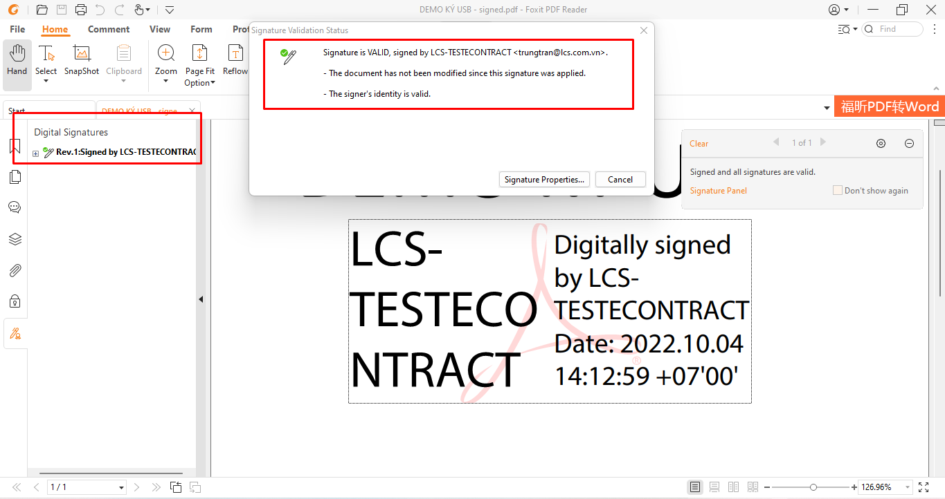Click the Foxit logo icon in title bar
The height and width of the screenshot is (499, 945).
click(x=13, y=10)
